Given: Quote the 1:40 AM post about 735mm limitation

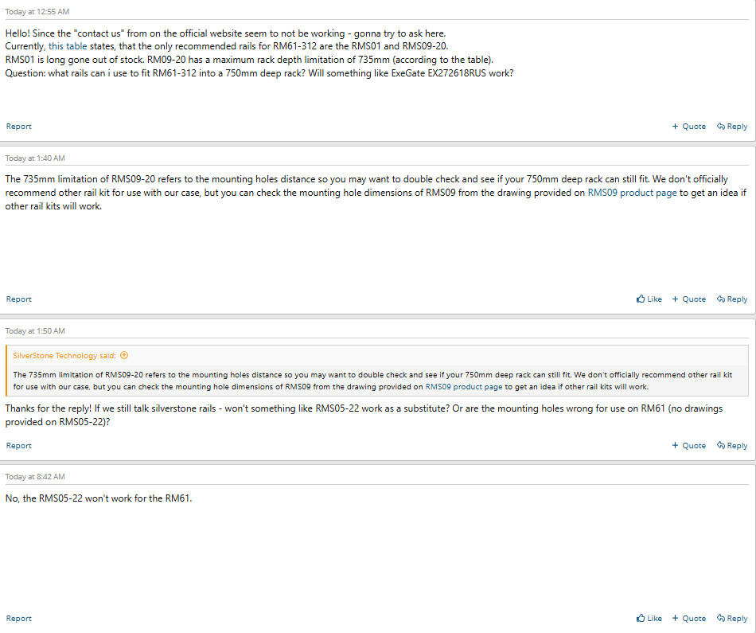Looking at the screenshot, I should pyautogui.click(x=688, y=299).
